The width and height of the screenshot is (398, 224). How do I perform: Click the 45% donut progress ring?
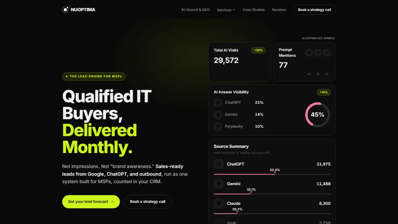(317, 114)
